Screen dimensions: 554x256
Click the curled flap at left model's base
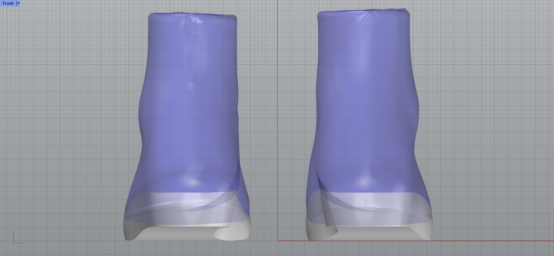coord(226,234)
